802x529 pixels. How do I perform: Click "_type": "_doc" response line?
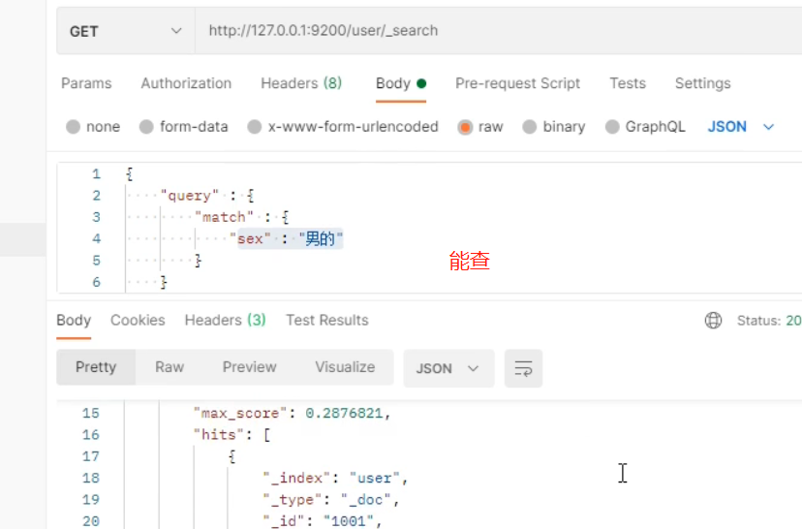coord(331,500)
